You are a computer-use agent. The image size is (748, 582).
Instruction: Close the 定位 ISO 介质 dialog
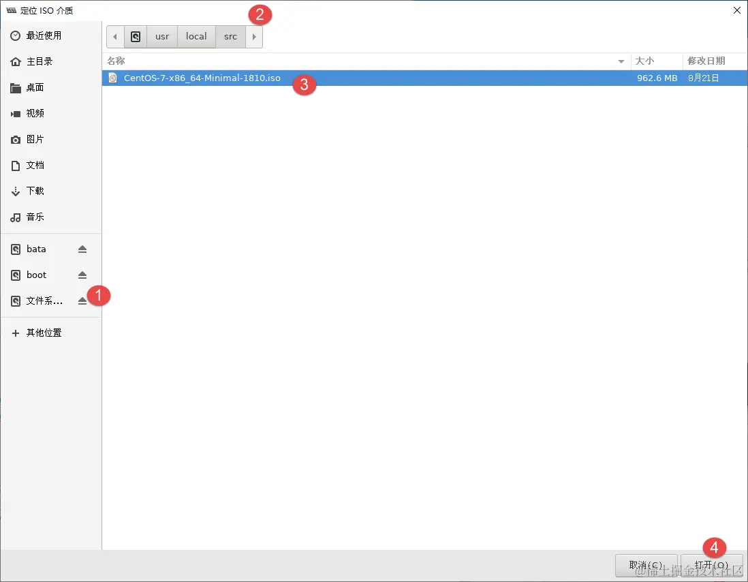pyautogui.click(x=736, y=10)
